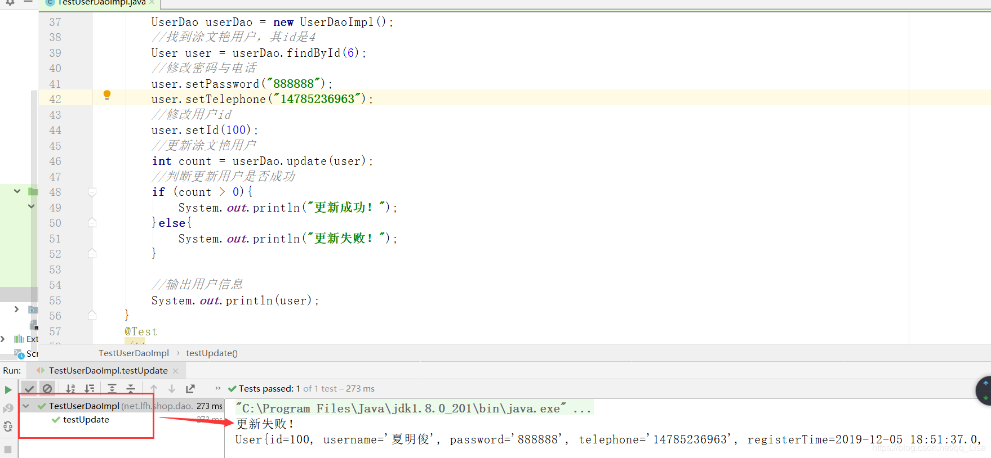Click testUpdate() breadcrumb
Screen dimensions: 991x458
[x=212, y=353]
